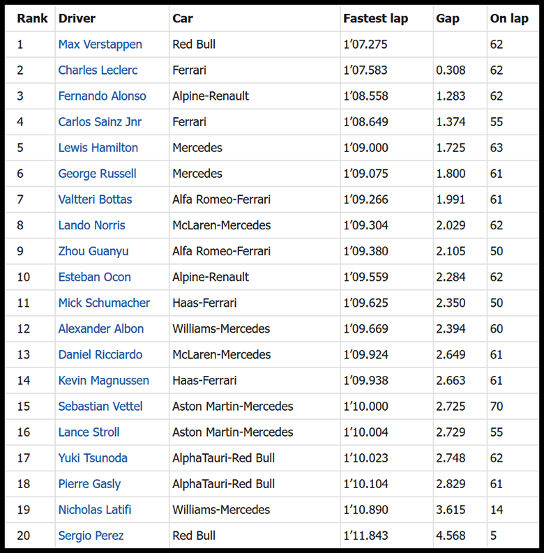Open Sergio Perez driver link
The width and height of the screenshot is (544, 553).
91,536
